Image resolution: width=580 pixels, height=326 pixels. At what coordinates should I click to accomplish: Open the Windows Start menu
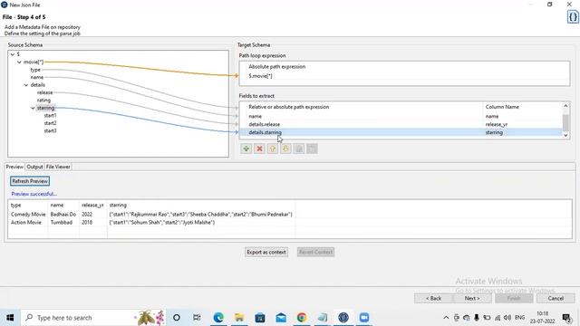click(10, 318)
